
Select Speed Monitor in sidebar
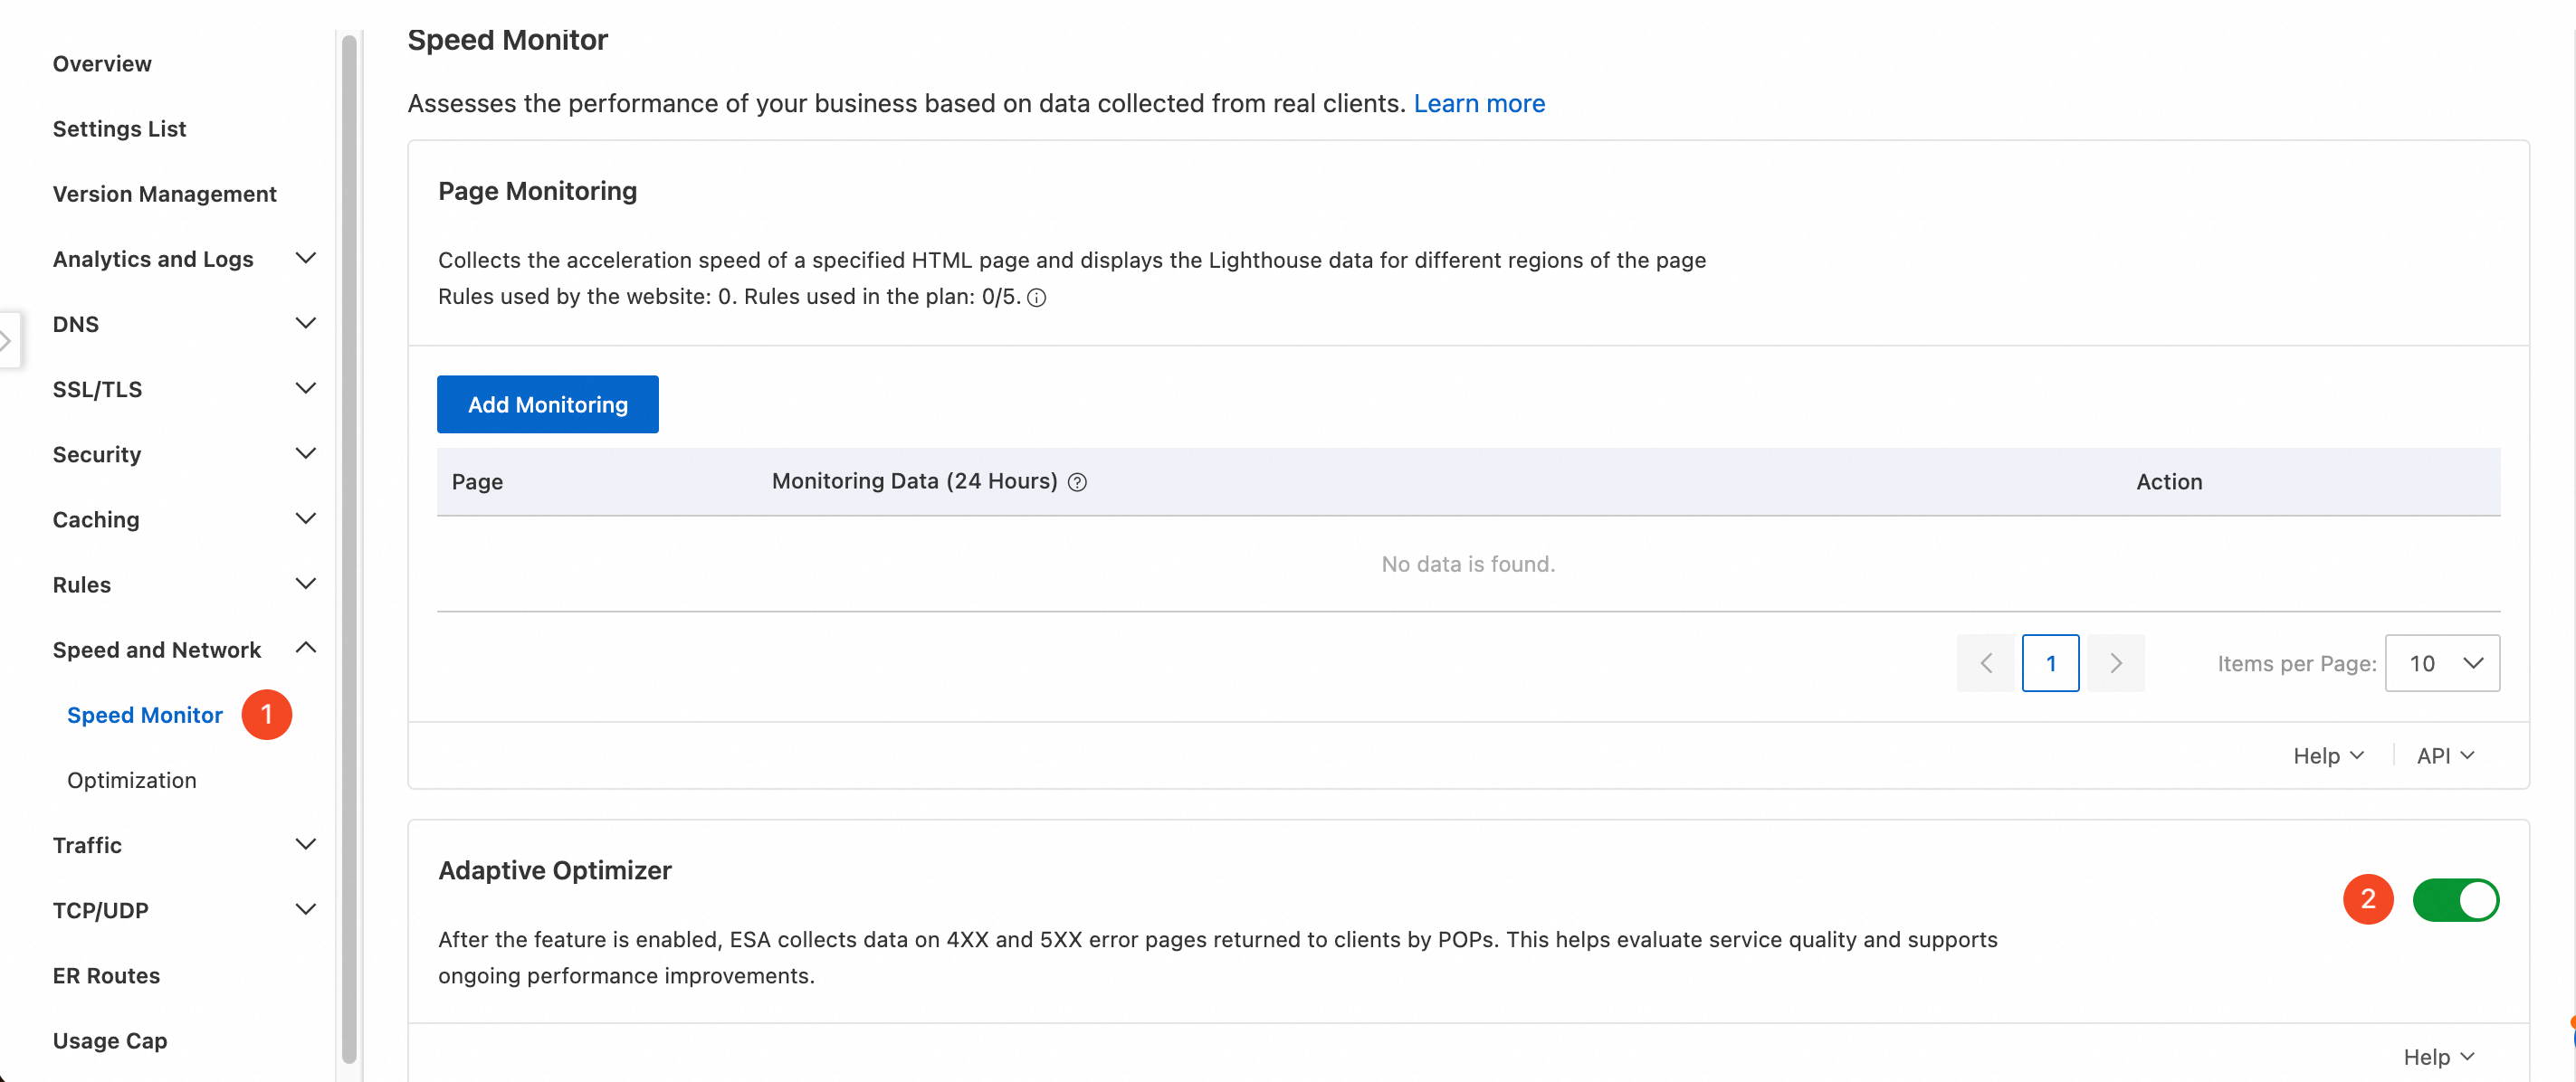point(145,716)
